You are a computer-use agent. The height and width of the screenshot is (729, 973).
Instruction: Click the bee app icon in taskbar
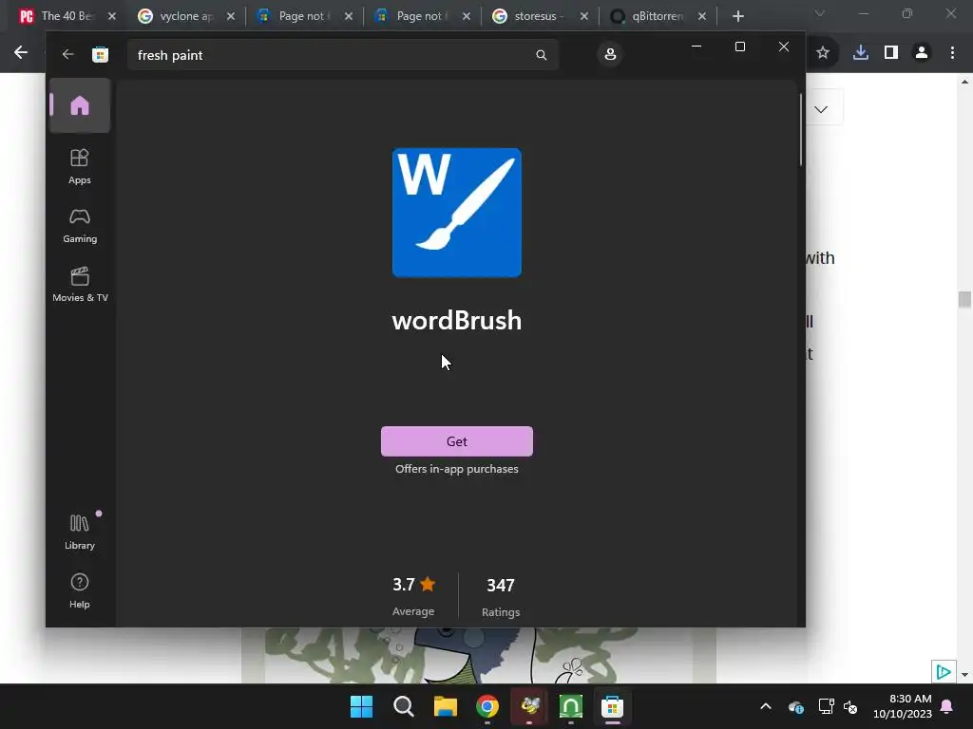tap(529, 706)
